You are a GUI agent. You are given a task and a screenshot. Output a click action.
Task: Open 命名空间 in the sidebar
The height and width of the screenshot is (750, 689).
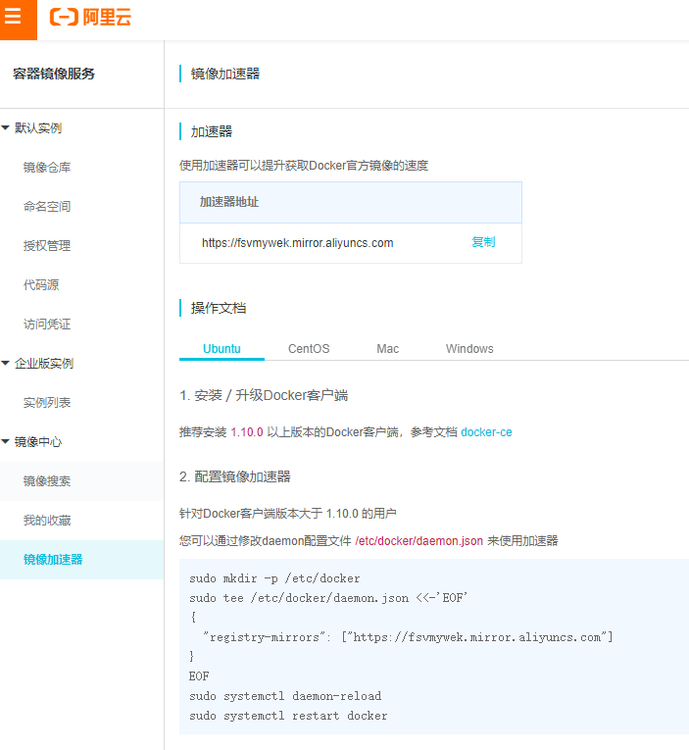47,207
